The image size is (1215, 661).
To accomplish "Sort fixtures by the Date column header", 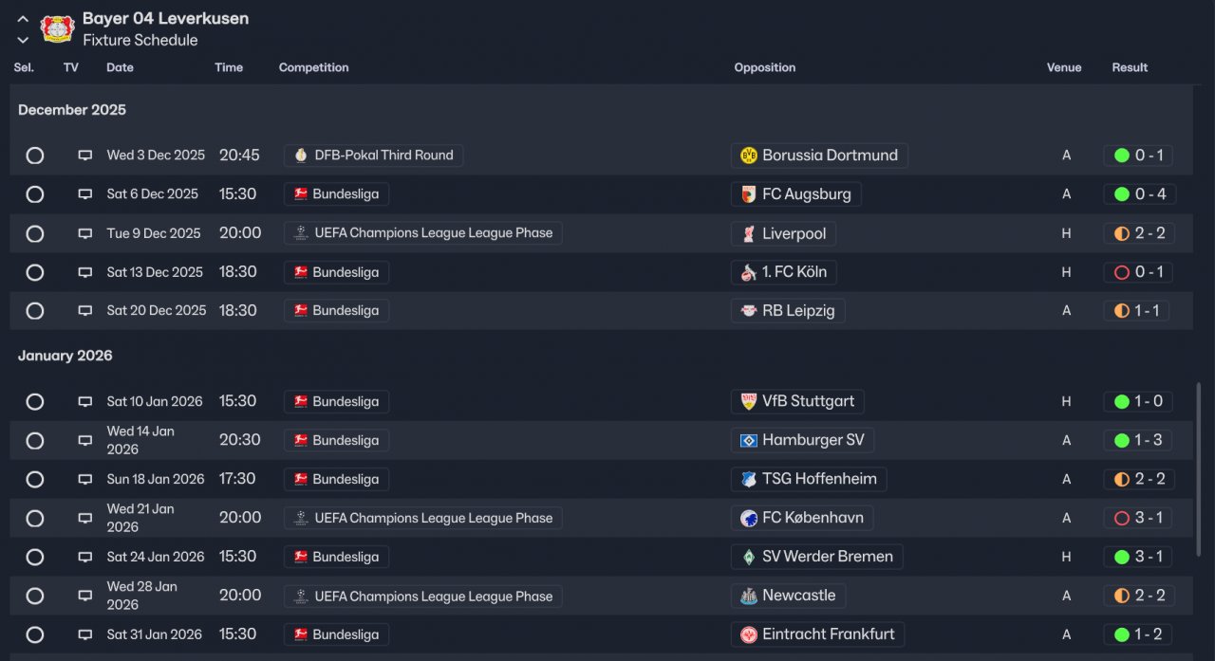I will [x=120, y=67].
